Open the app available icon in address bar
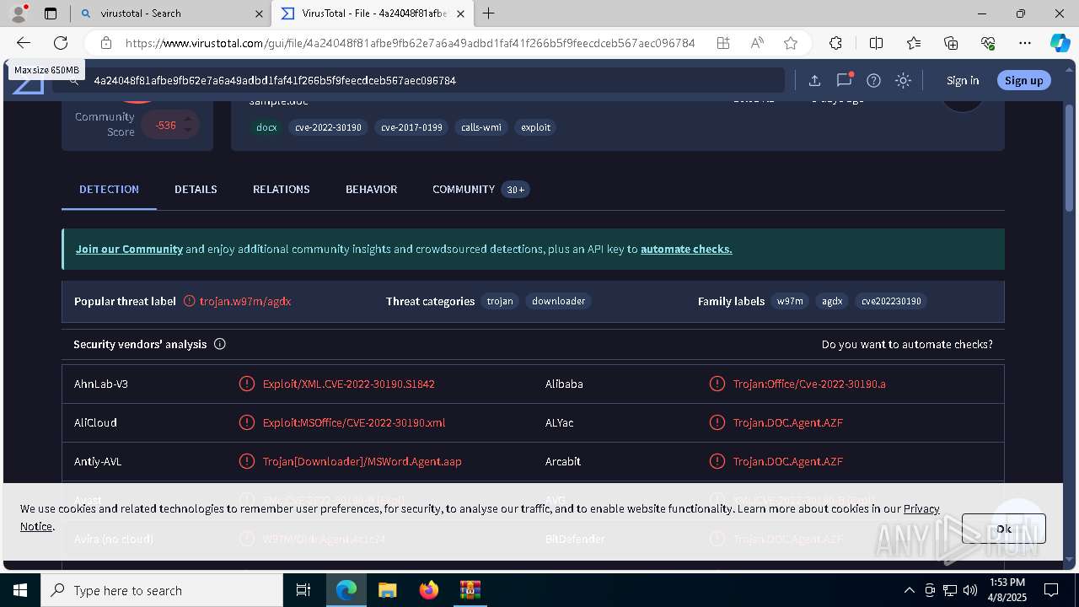This screenshot has width=1079, height=607. pos(723,43)
